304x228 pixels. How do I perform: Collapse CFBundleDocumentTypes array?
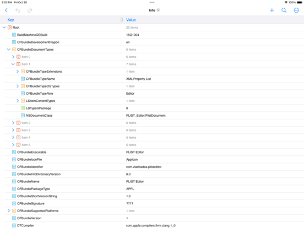(8, 50)
